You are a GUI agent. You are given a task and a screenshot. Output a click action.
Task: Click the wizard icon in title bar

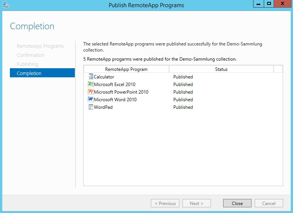point(5,5)
